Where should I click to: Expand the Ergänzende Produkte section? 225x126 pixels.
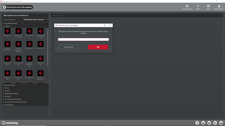(11, 94)
